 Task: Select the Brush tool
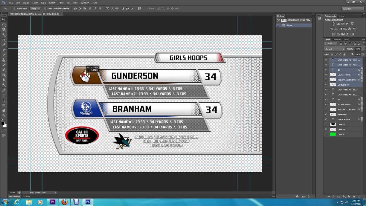[x=4, y=55]
